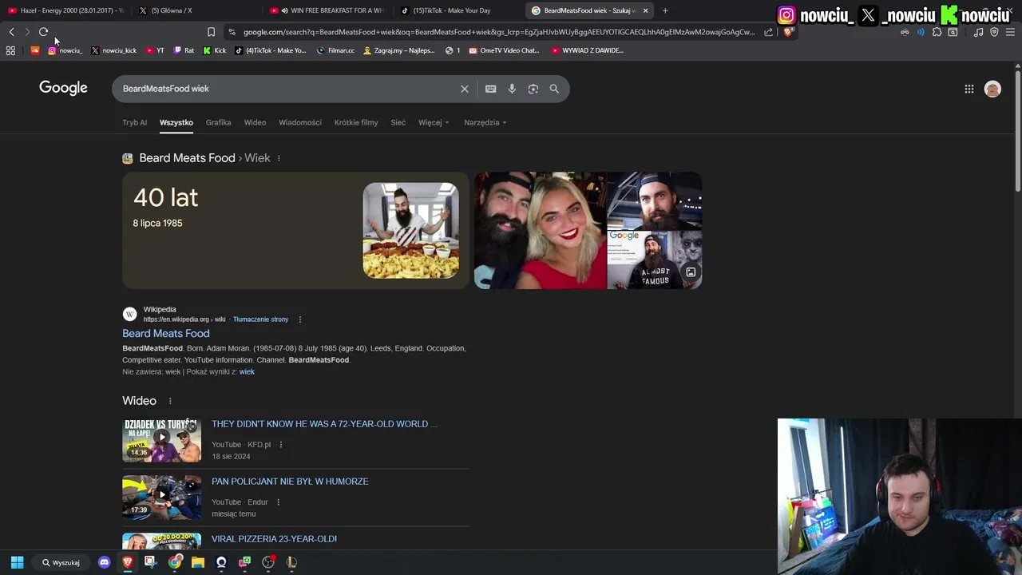Clear the search query with the X icon
1022x575 pixels.
pyautogui.click(x=464, y=89)
